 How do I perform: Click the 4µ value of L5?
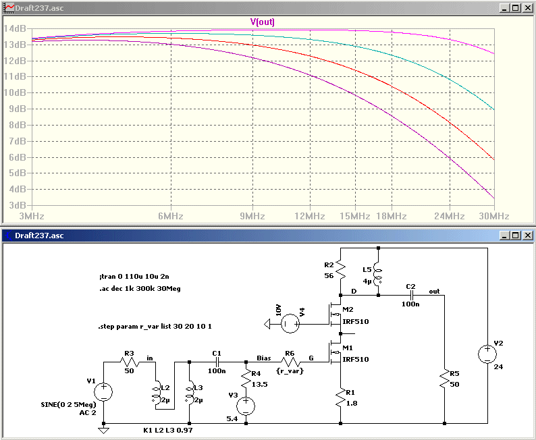click(x=367, y=281)
